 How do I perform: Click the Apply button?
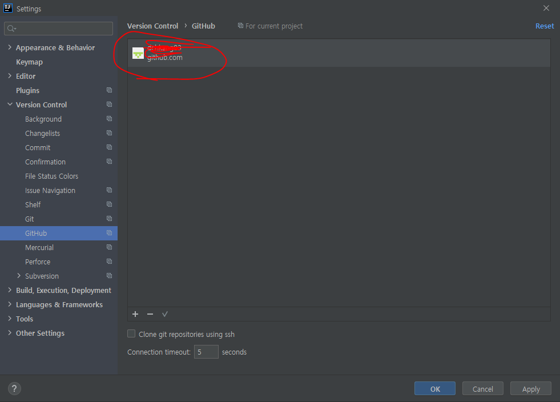coord(531,388)
